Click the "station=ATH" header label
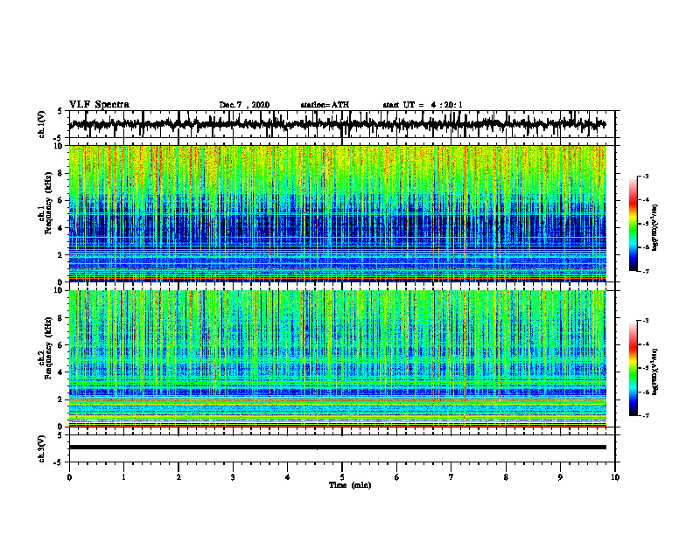Image resolution: width=693 pixels, height=535 pixels. [x=325, y=105]
